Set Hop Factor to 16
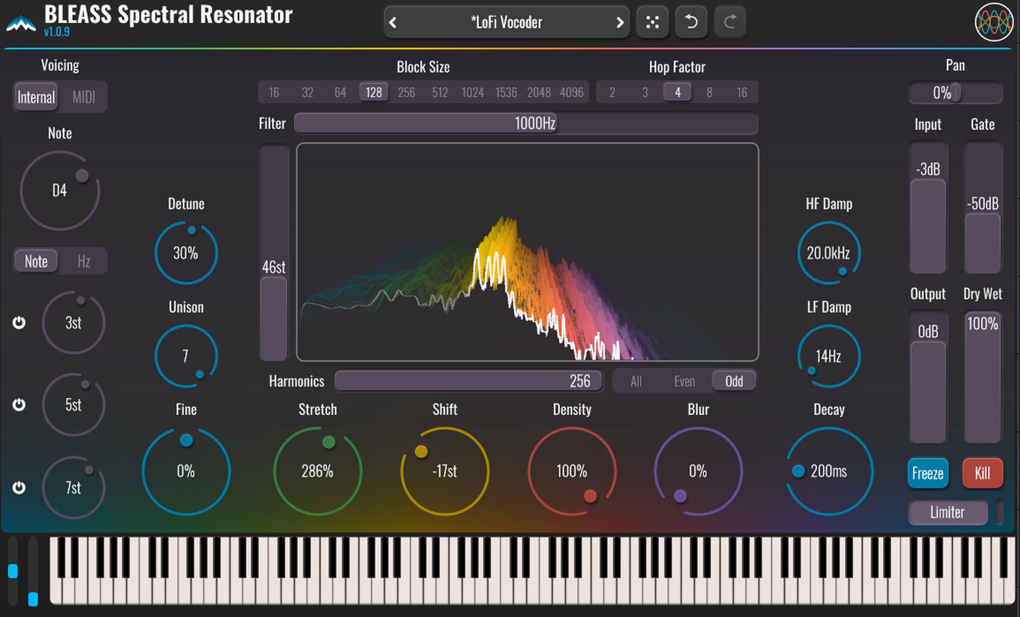The image size is (1020, 617). [x=742, y=92]
